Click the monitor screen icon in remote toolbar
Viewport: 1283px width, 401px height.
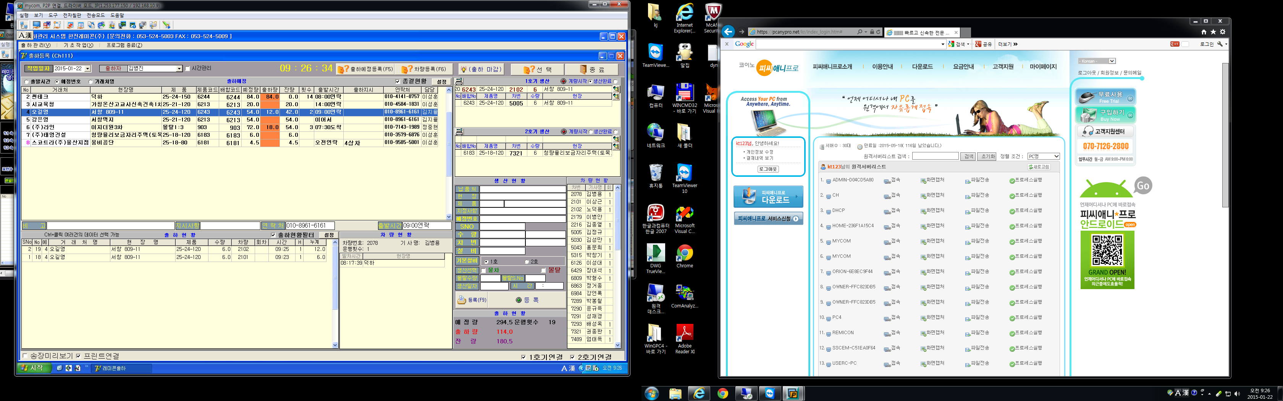[x=36, y=25]
